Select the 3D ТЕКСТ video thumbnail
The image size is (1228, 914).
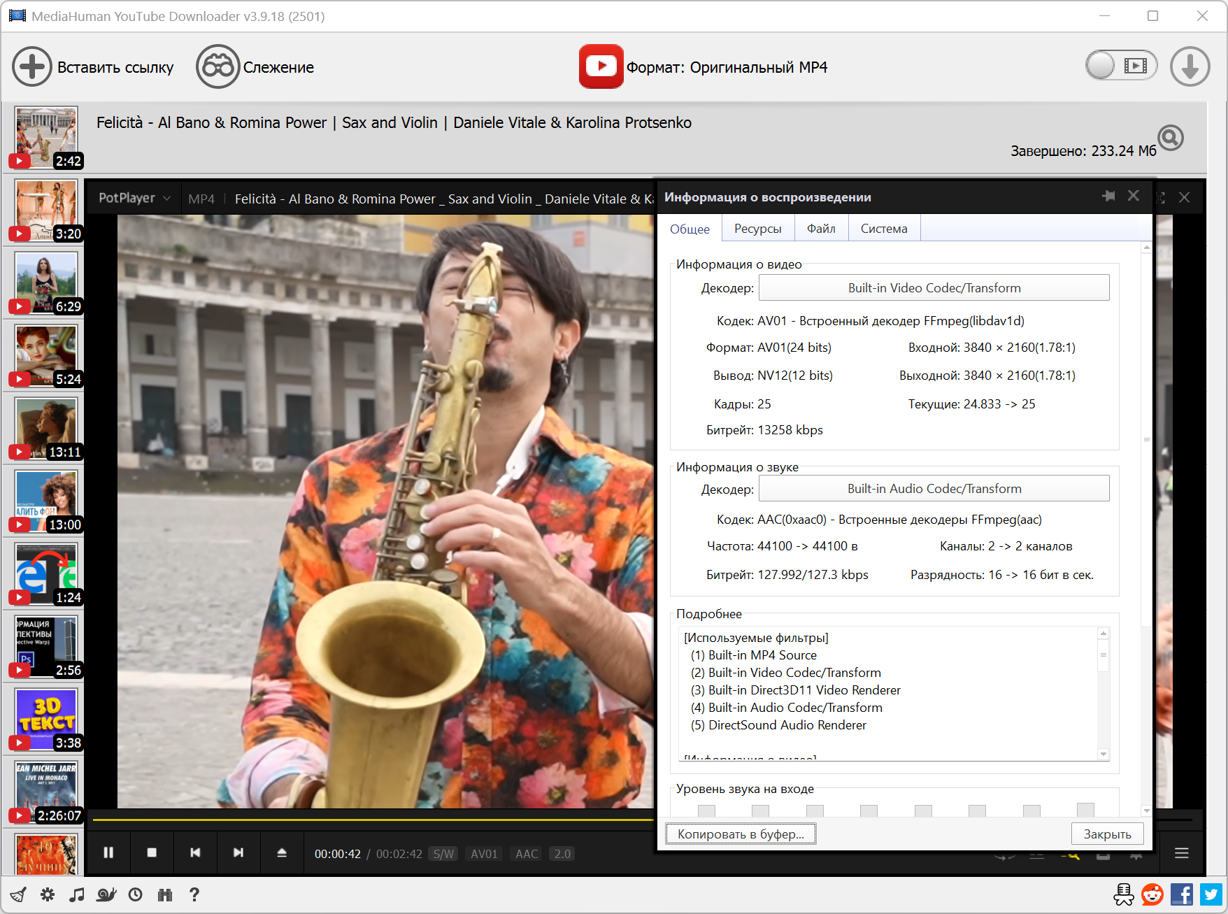pos(46,715)
